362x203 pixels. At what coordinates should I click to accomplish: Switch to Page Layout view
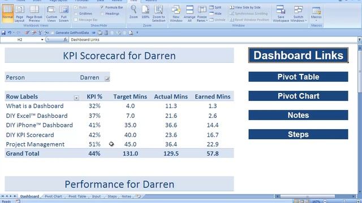(x=20, y=14)
